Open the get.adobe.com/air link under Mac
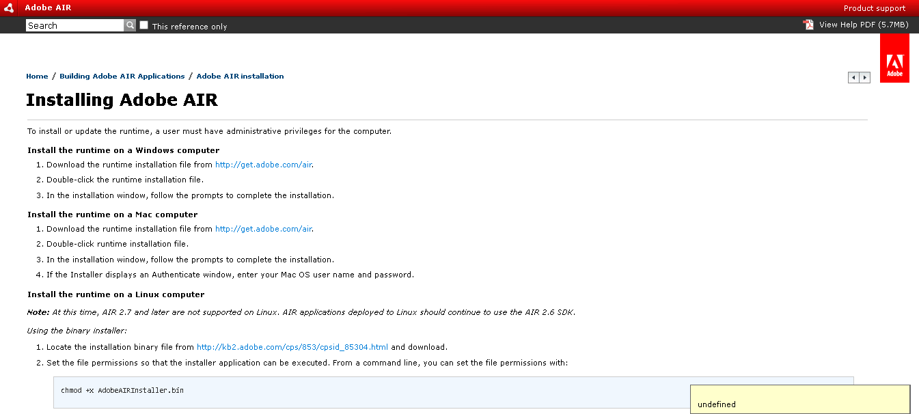Image resolution: width=919 pixels, height=414 pixels. tap(264, 229)
